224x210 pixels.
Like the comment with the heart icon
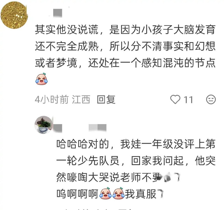pyautogui.click(x=175, y=99)
